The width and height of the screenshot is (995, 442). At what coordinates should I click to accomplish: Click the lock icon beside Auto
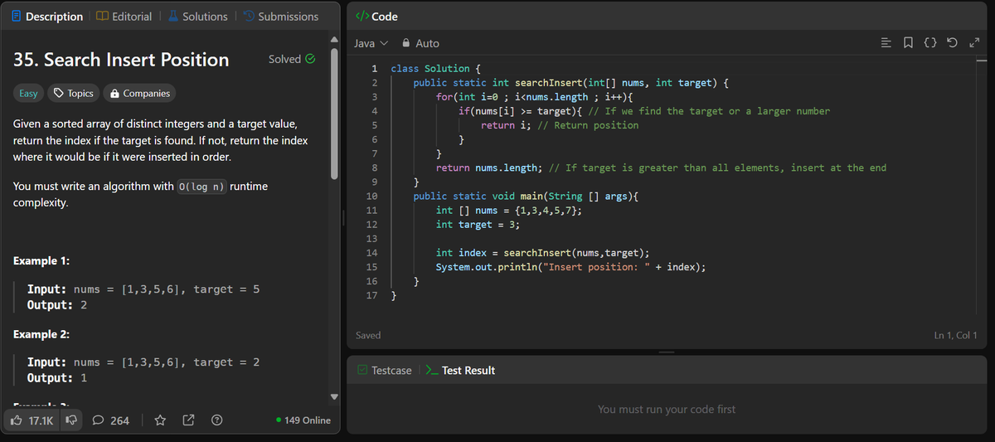[x=406, y=43]
